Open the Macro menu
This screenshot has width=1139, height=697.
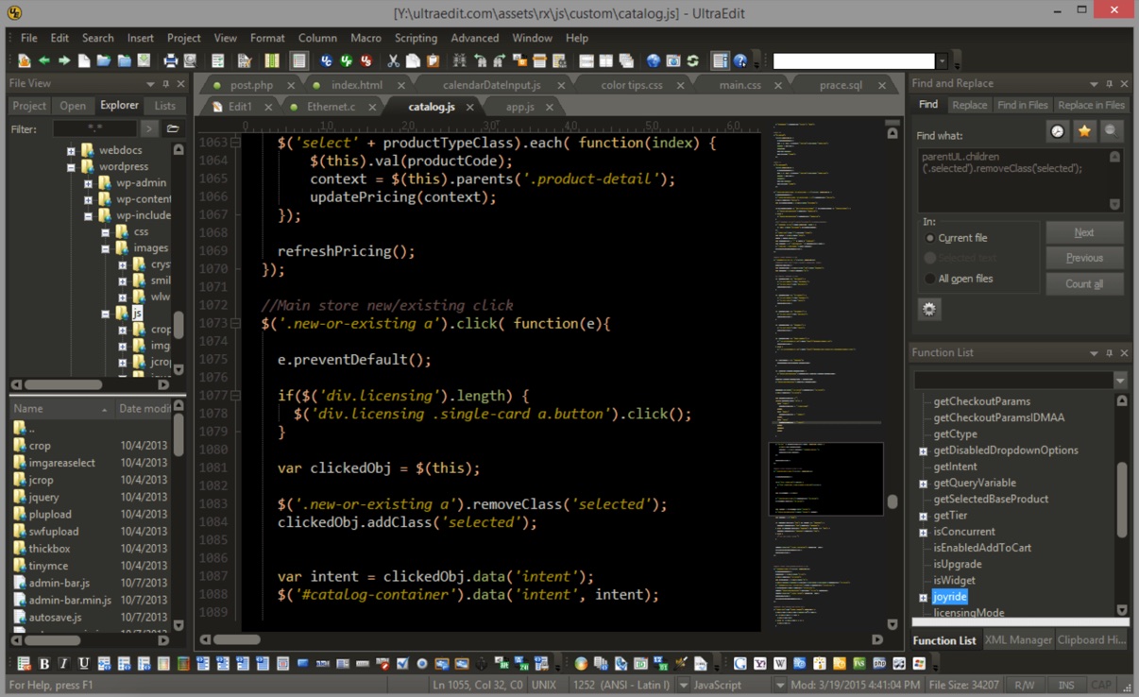click(365, 38)
